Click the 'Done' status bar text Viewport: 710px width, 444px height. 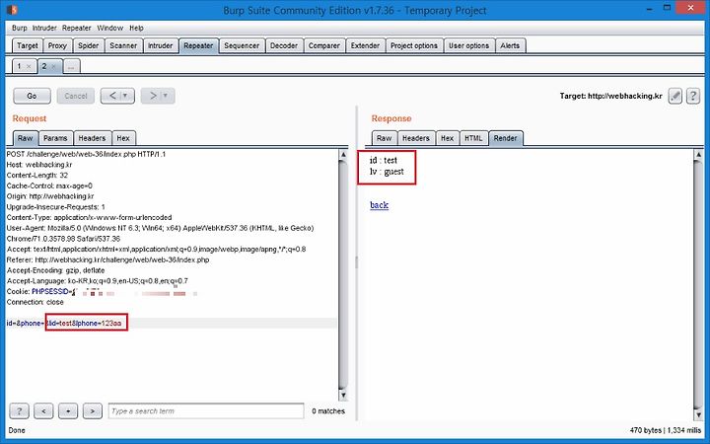click(17, 430)
